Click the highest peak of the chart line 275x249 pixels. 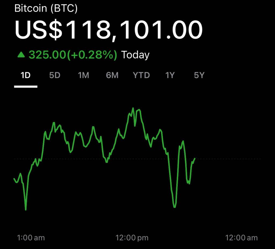[133, 108]
